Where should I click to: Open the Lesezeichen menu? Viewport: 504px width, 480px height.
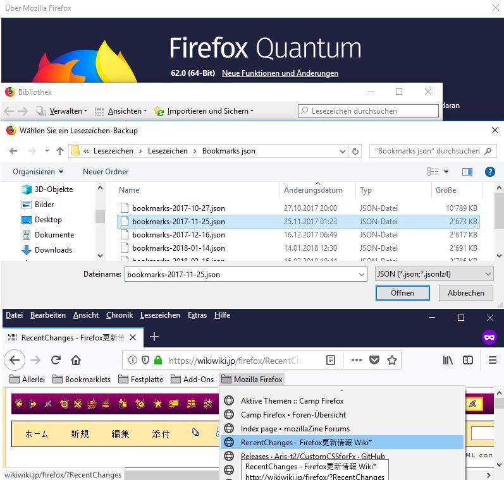tap(160, 315)
